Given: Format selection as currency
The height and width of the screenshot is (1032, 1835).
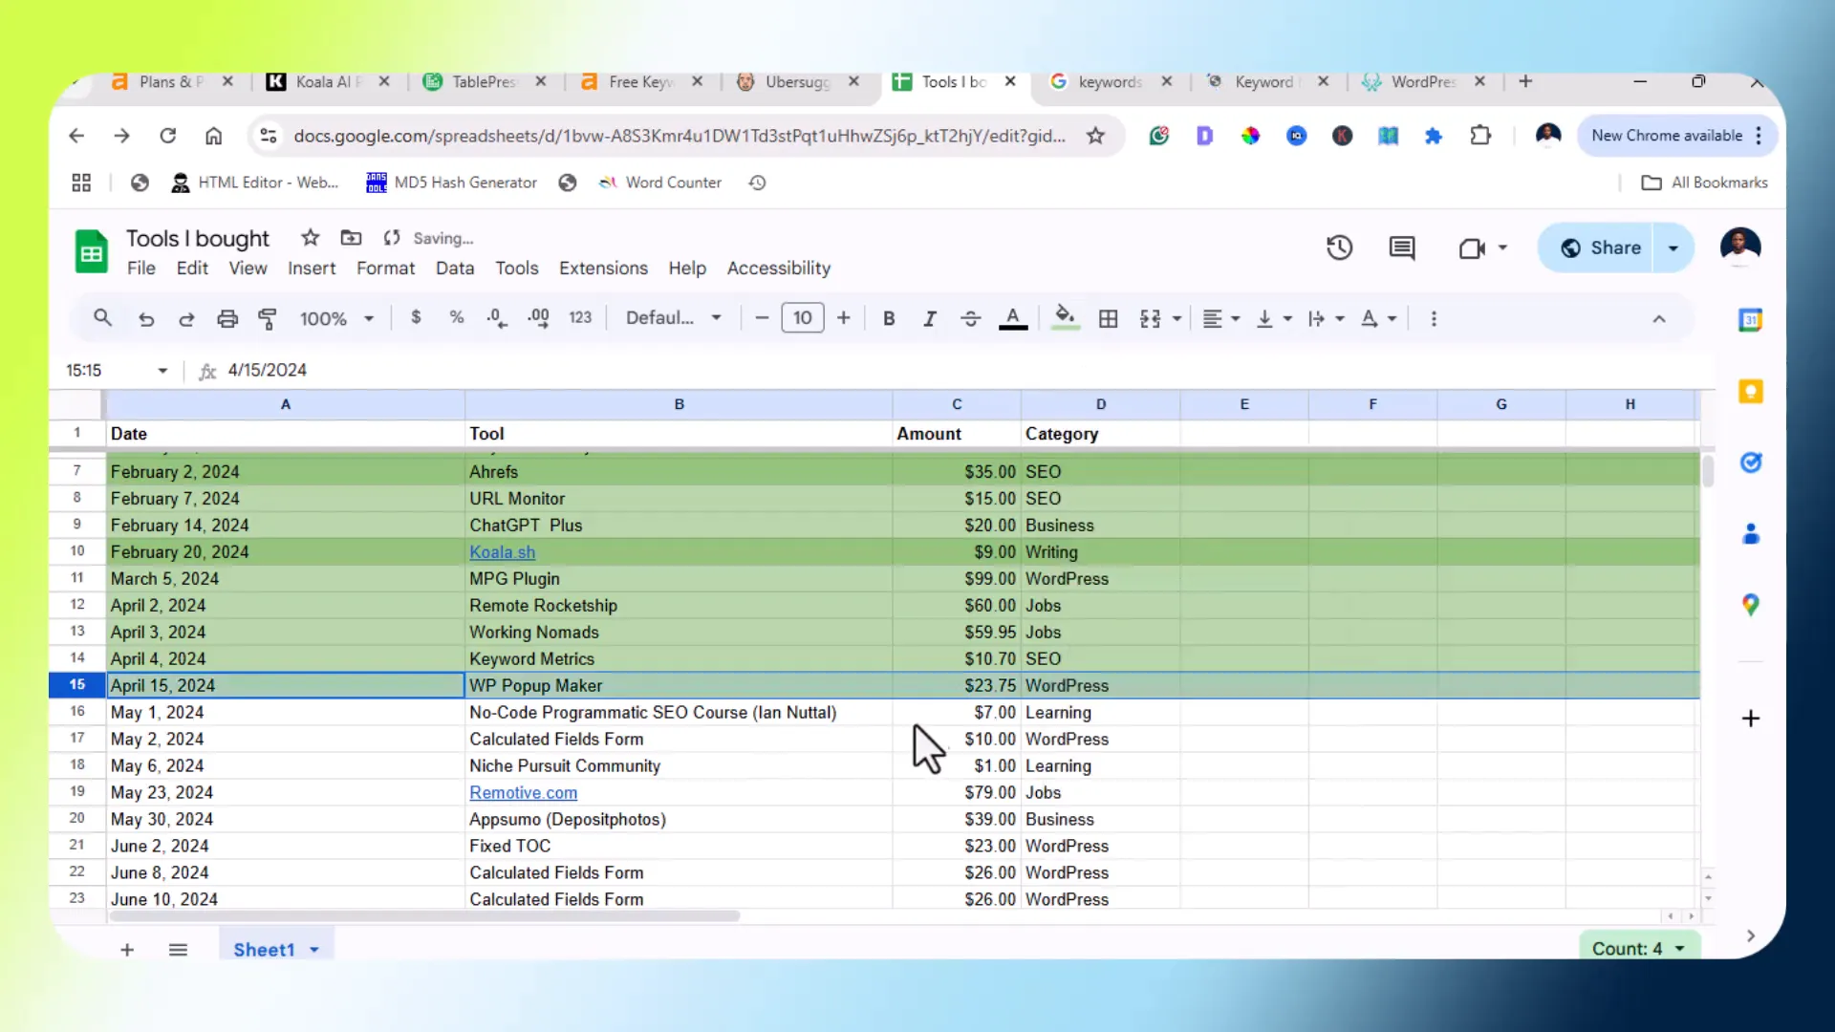Looking at the screenshot, I should coord(416,317).
